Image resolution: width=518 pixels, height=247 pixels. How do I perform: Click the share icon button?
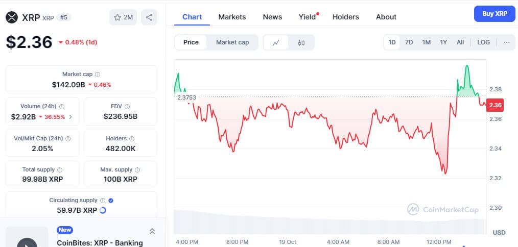pyautogui.click(x=149, y=17)
